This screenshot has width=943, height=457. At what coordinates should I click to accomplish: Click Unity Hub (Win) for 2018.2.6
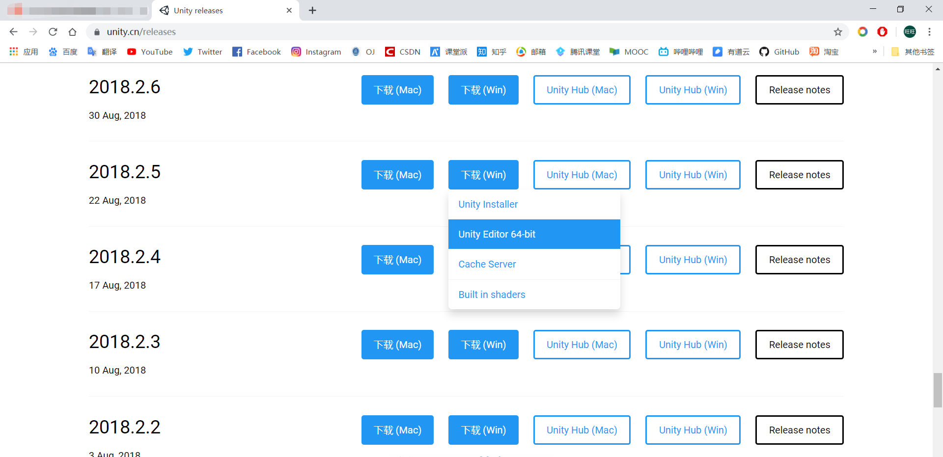pos(693,90)
